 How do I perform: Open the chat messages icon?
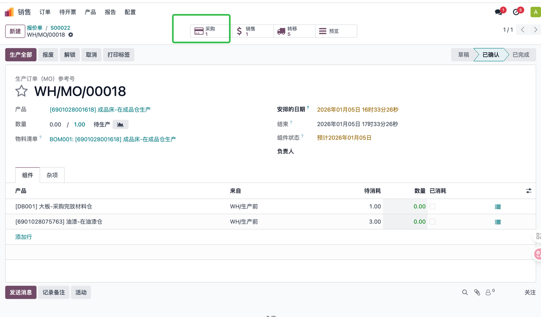click(499, 12)
